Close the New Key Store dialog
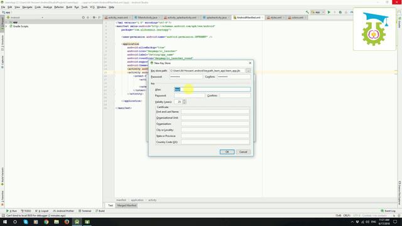This screenshot has height=226, width=402. (250, 63)
